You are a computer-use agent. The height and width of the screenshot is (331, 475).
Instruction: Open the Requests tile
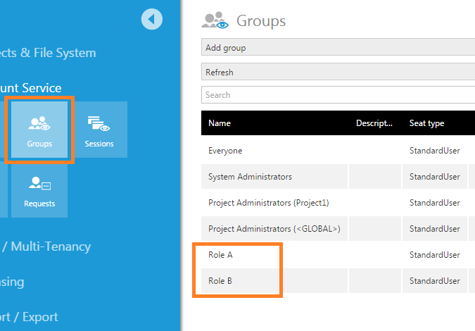39,190
